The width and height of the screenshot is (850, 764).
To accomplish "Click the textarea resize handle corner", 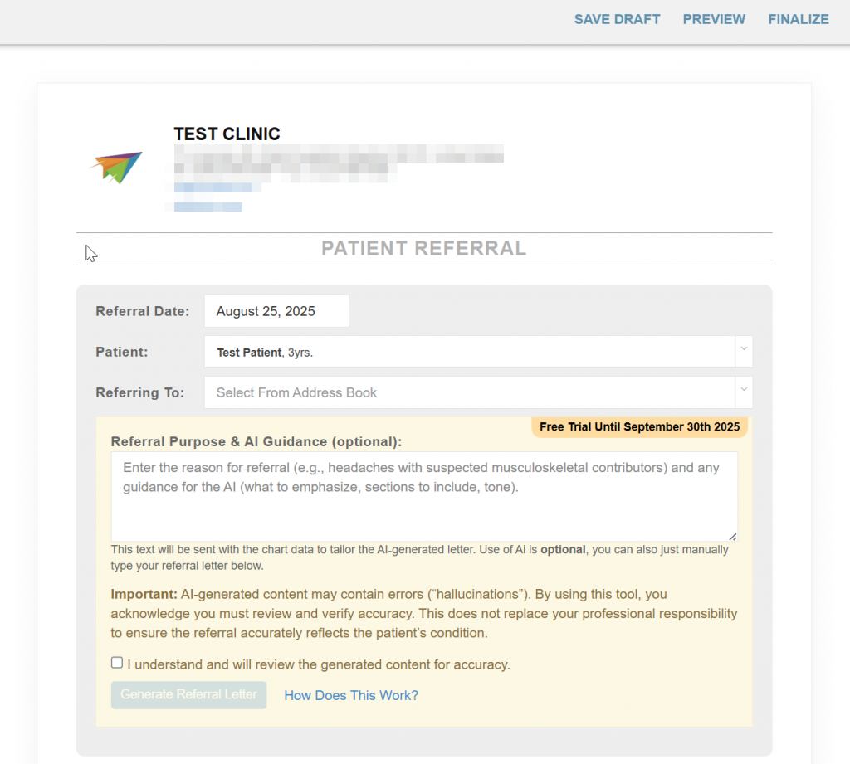I will [732, 537].
